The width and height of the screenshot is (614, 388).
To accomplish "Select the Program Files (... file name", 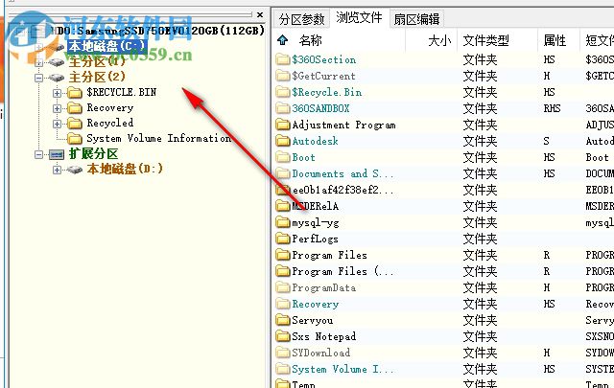I will pos(342,271).
